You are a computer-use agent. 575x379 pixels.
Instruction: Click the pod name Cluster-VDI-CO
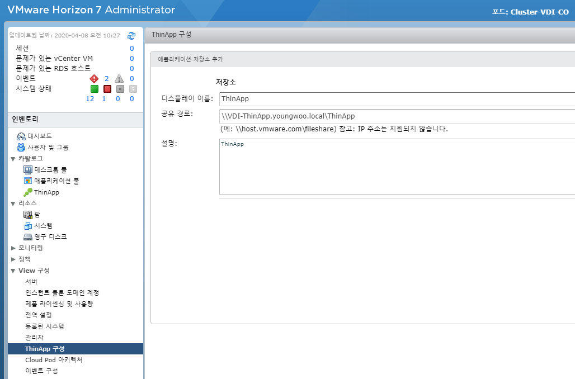tap(539, 12)
